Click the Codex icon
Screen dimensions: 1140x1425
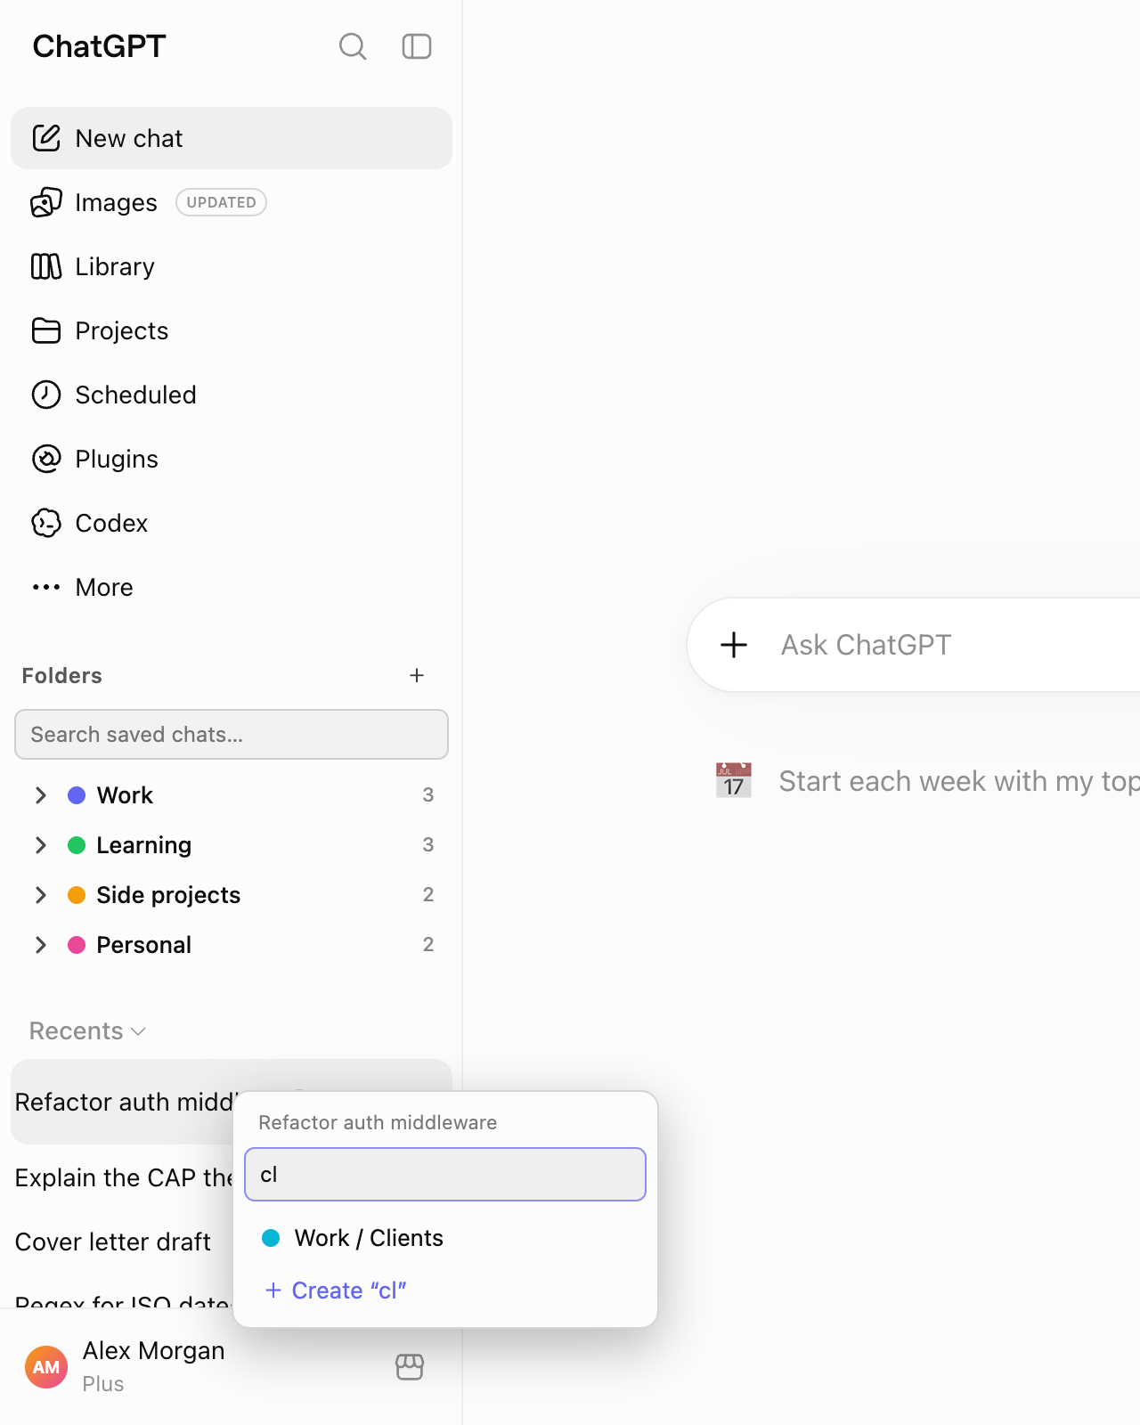46,523
